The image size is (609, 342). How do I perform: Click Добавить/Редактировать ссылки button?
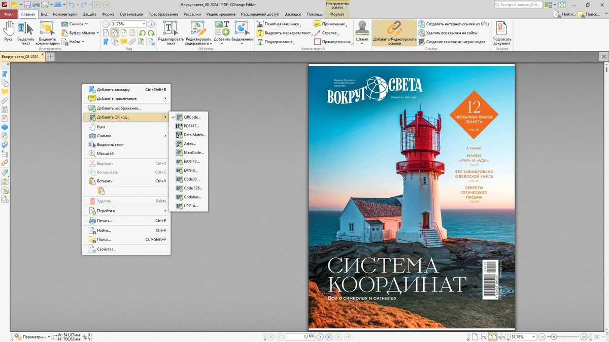(x=394, y=33)
